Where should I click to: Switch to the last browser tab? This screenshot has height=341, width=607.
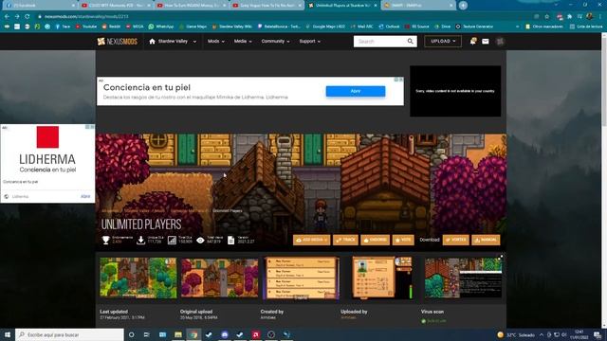(418, 6)
